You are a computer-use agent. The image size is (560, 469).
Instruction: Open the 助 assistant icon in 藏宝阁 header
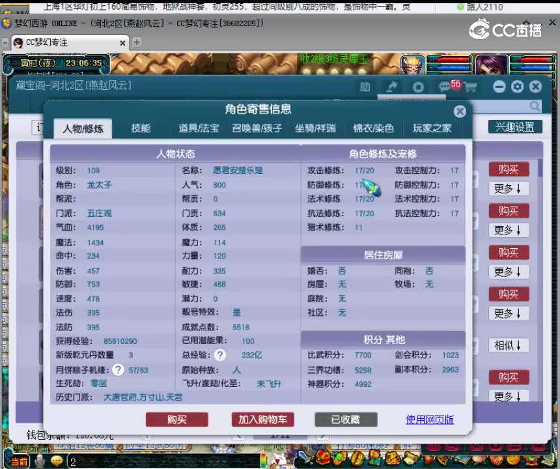[x=365, y=87]
